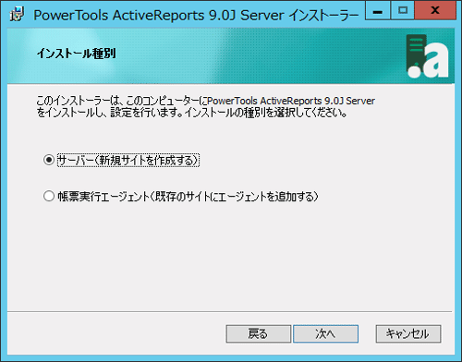The width and height of the screenshot is (462, 362).
Task: Maximize the installer window
Action: pos(403,11)
